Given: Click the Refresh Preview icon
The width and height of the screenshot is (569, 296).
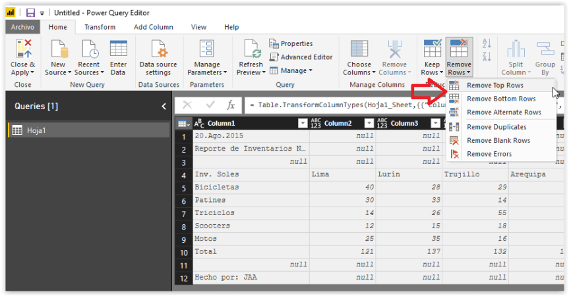Looking at the screenshot, I should click(251, 49).
